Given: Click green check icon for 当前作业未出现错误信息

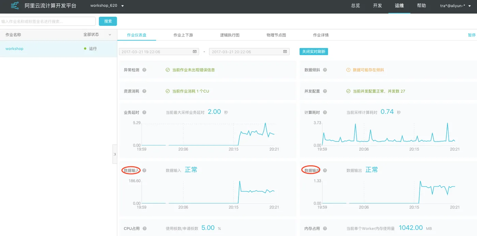Looking at the screenshot, I should click(168, 70).
